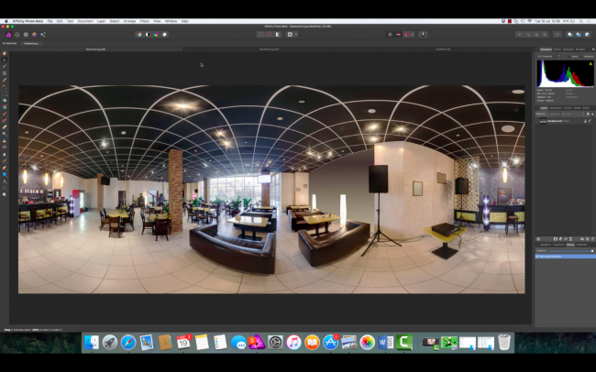The image size is (596, 372).
Task: Click the Mask Layer button in Layers panel
Action: pos(556,239)
